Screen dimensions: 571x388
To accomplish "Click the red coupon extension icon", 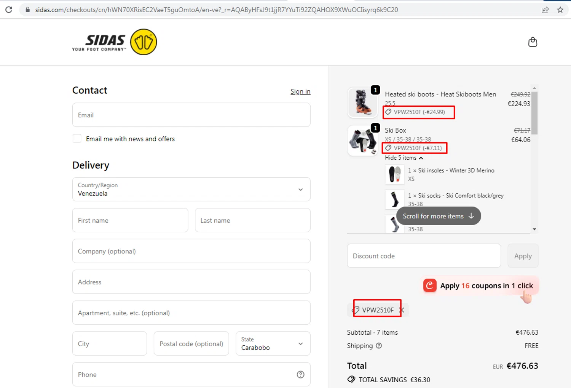I will [x=430, y=285].
